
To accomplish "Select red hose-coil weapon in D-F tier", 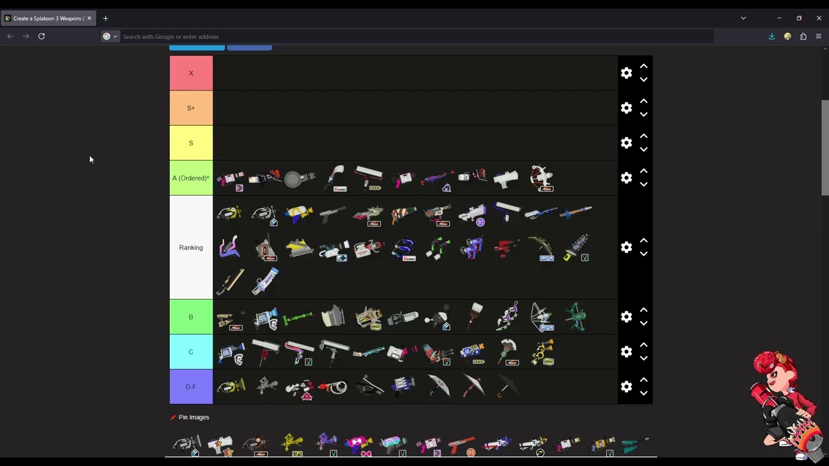I will [x=333, y=387].
